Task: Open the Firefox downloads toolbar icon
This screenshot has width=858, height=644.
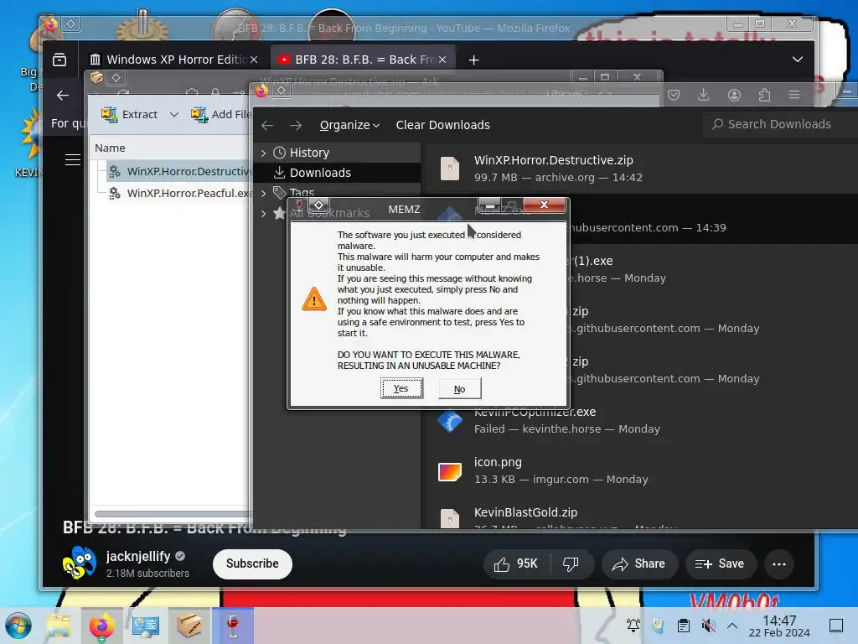Action: tap(704, 96)
